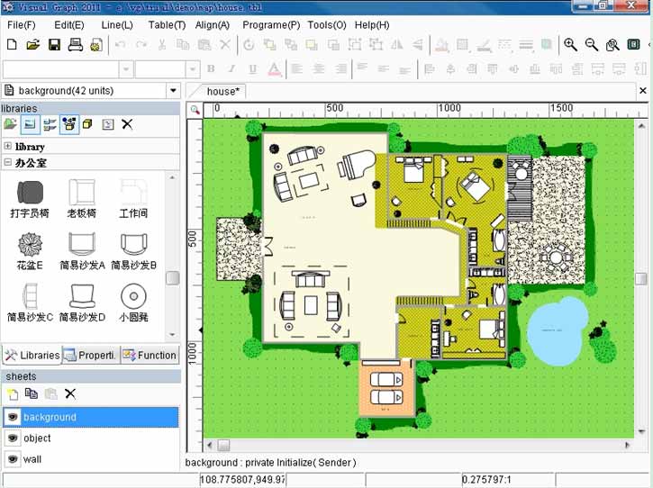Screen dimensions: 653x488
Task: Click the light blue pond on the canvas
Action: (x=556, y=331)
